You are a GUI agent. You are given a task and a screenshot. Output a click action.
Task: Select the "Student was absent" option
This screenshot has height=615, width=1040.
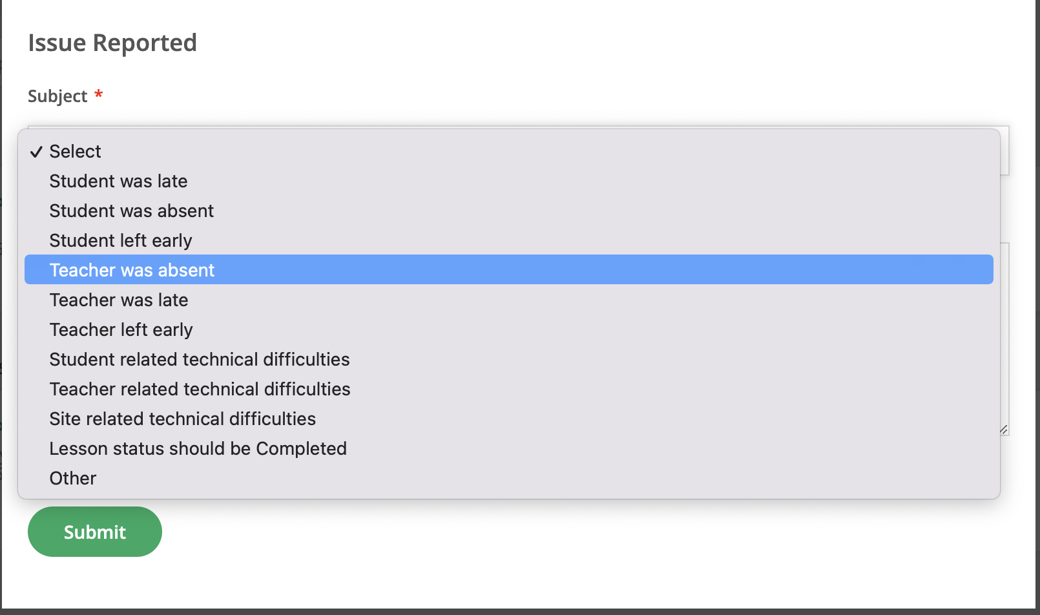[131, 211]
